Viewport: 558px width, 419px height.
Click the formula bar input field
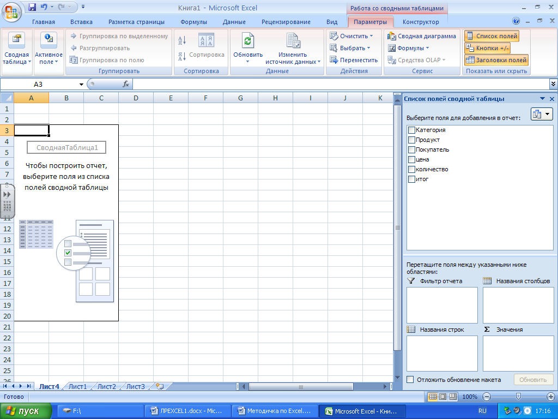[341, 84]
